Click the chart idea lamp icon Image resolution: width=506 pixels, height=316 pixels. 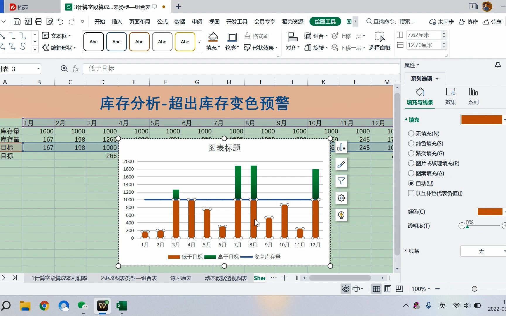click(341, 215)
